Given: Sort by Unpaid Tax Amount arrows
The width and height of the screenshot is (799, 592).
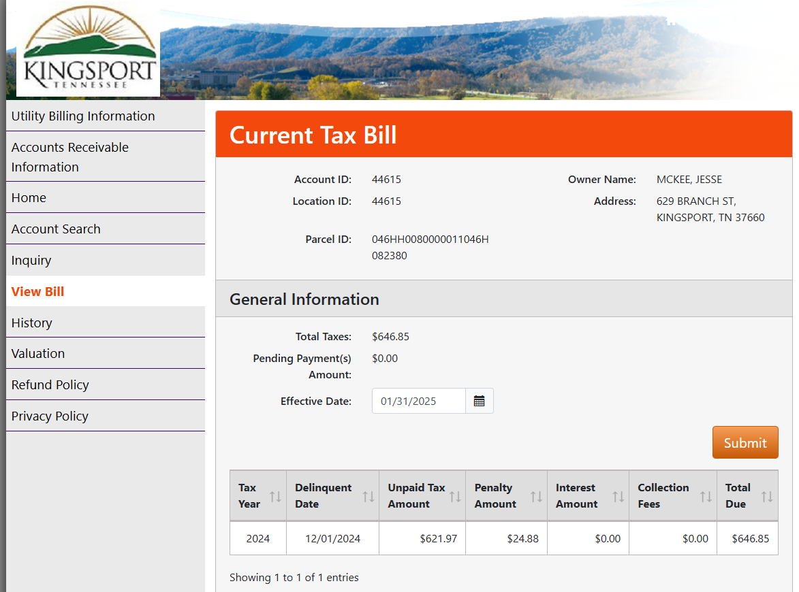Looking at the screenshot, I should [x=454, y=496].
